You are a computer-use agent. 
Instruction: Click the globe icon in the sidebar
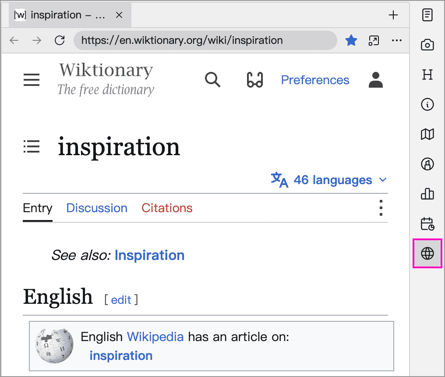tap(427, 253)
